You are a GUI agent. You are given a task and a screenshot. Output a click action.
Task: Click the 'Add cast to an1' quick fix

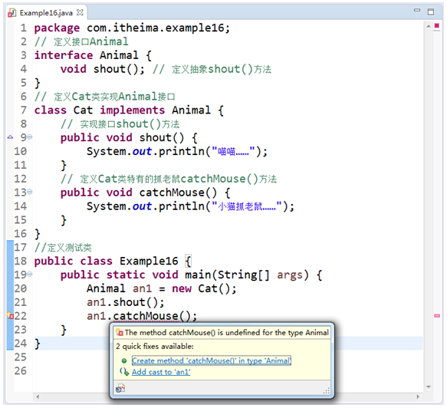(161, 372)
